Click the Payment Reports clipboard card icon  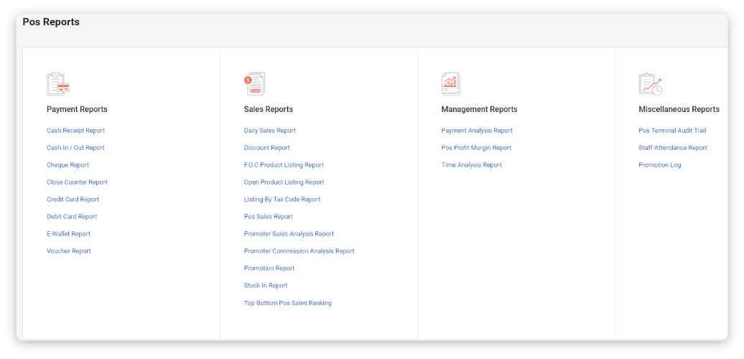[57, 84]
